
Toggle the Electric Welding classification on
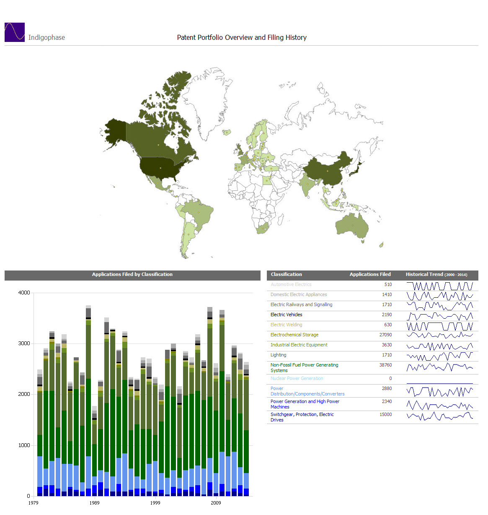click(x=286, y=325)
